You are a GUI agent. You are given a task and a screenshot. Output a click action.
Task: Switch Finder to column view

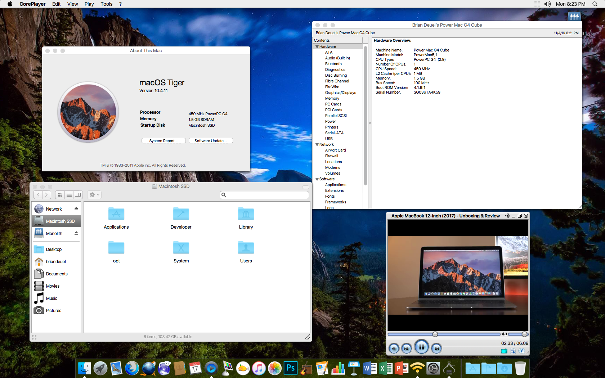(78, 195)
